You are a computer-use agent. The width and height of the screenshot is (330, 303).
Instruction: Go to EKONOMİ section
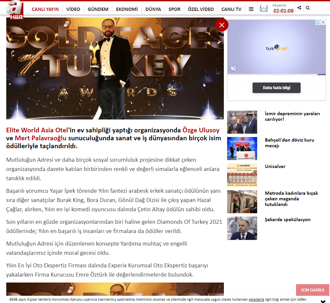pyautogui.click(x=127, y=9)
